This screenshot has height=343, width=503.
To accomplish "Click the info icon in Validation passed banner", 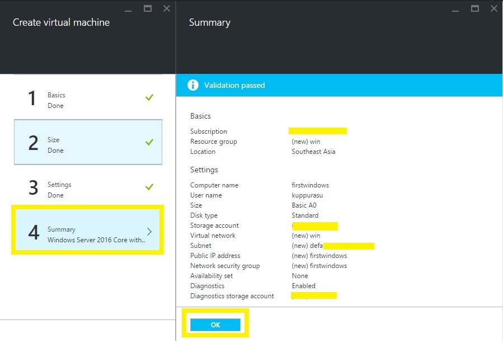I will [193, 85].
